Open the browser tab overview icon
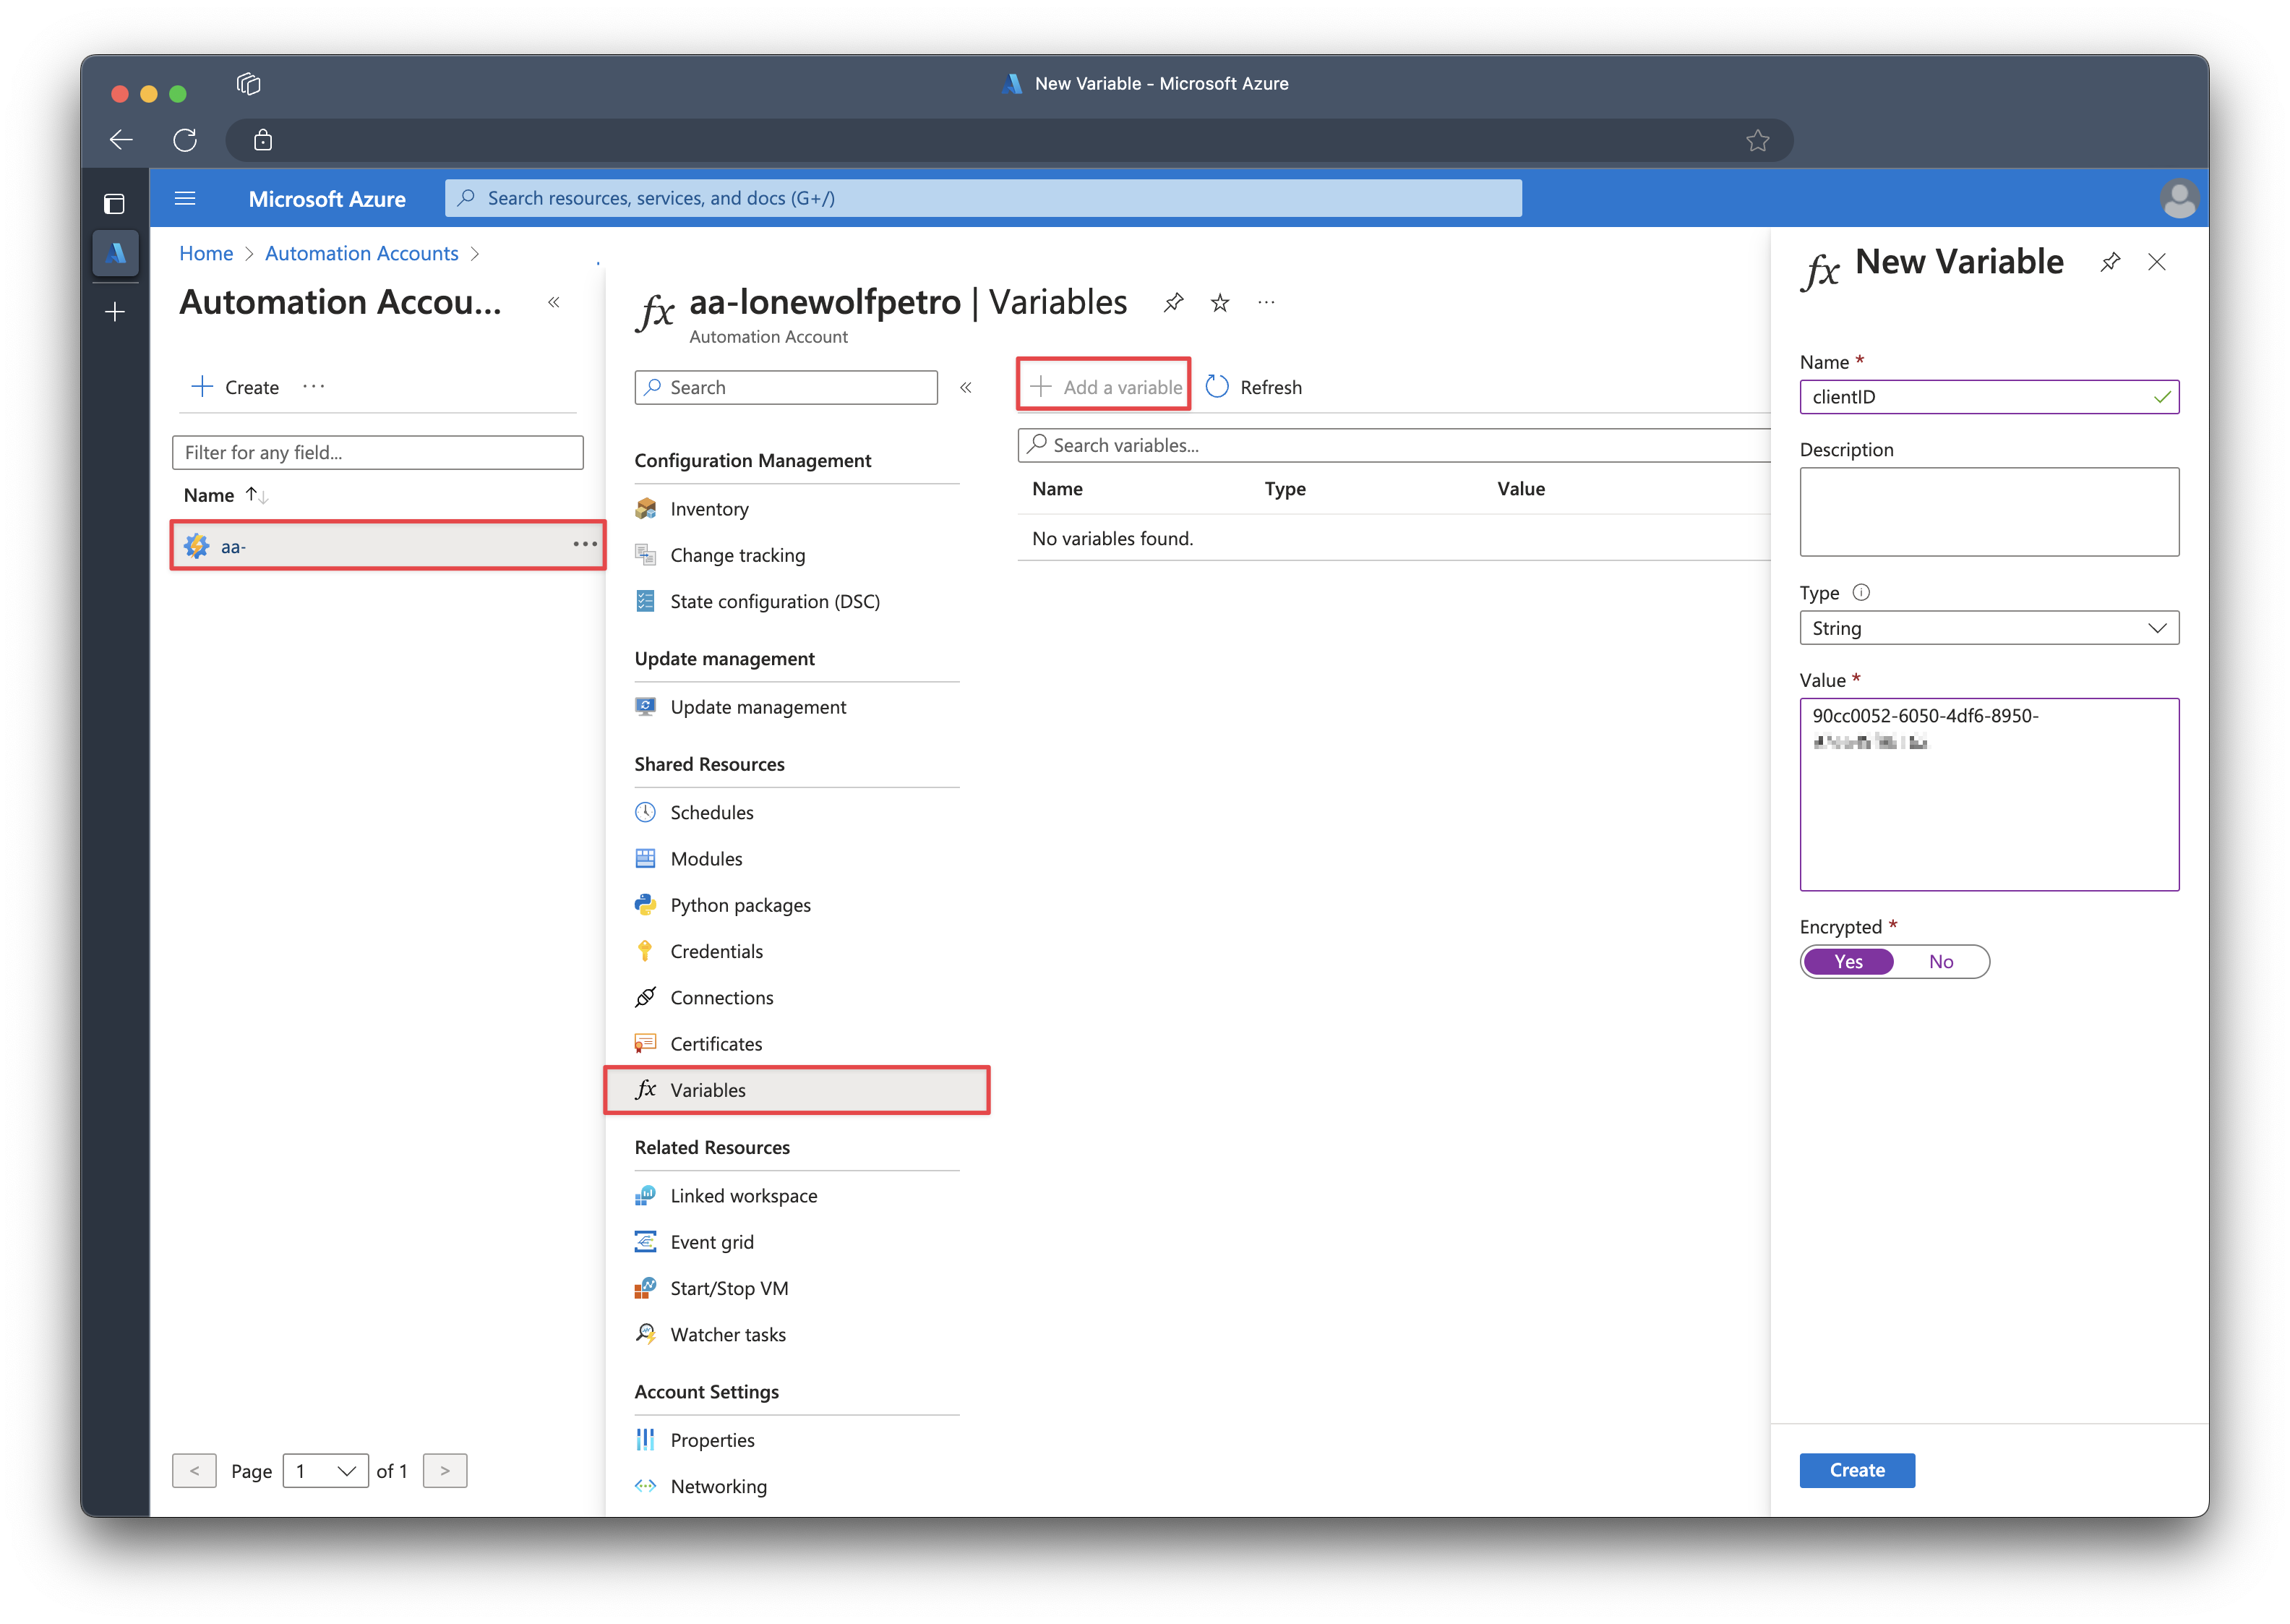The height and width of the screenshot is (1624, 2290). pyautogui.click(x=249, y=84)
